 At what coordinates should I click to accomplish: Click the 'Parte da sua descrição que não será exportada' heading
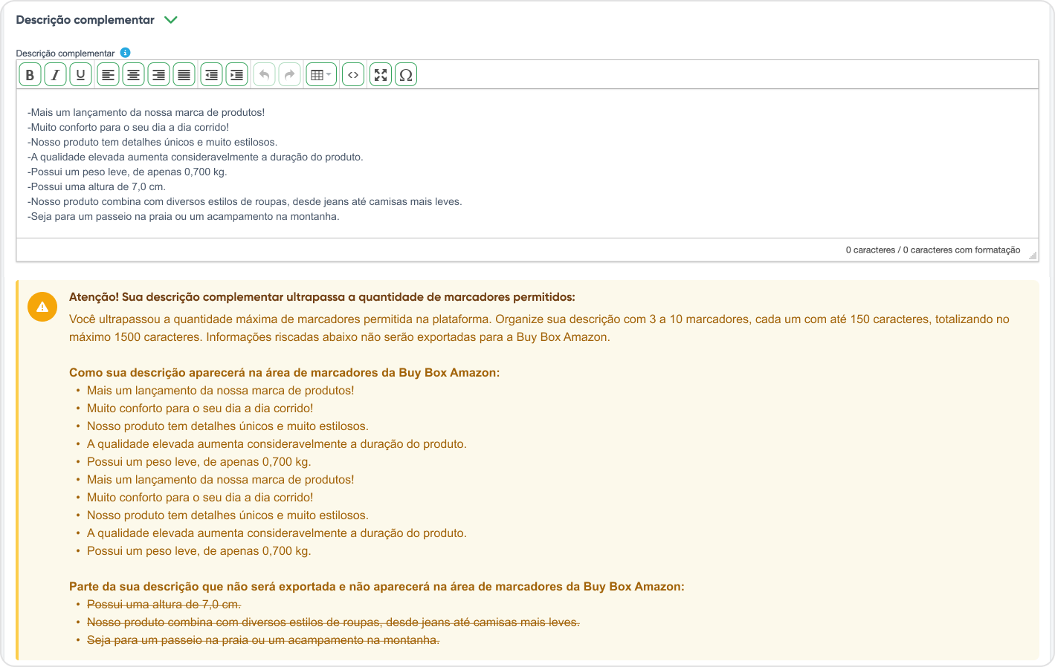tap(377, 587)
